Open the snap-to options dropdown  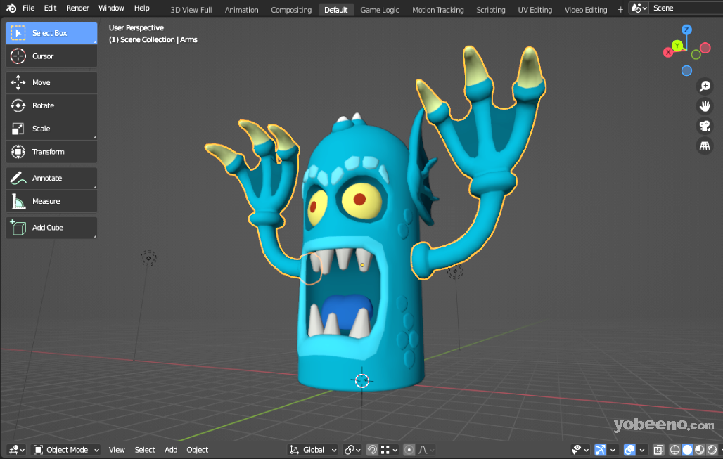click(x=390, y=450)
